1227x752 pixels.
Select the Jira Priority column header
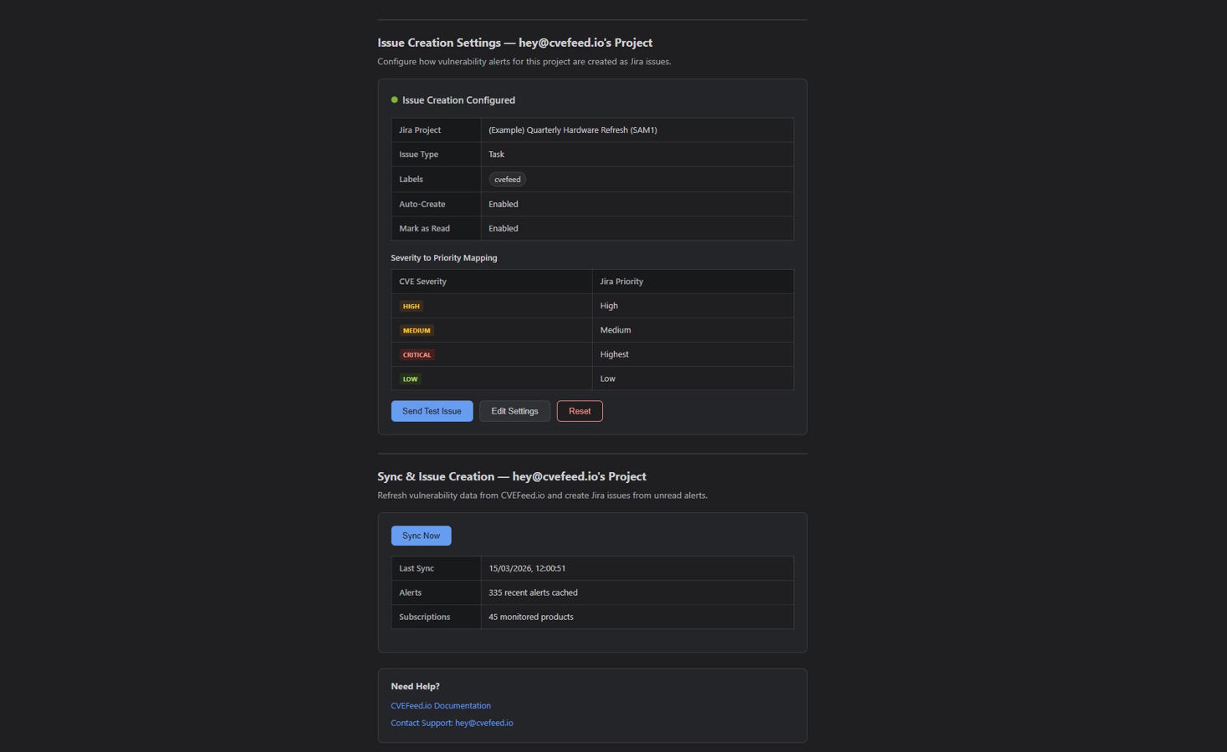pyautogui.click(x=621, y=282)
